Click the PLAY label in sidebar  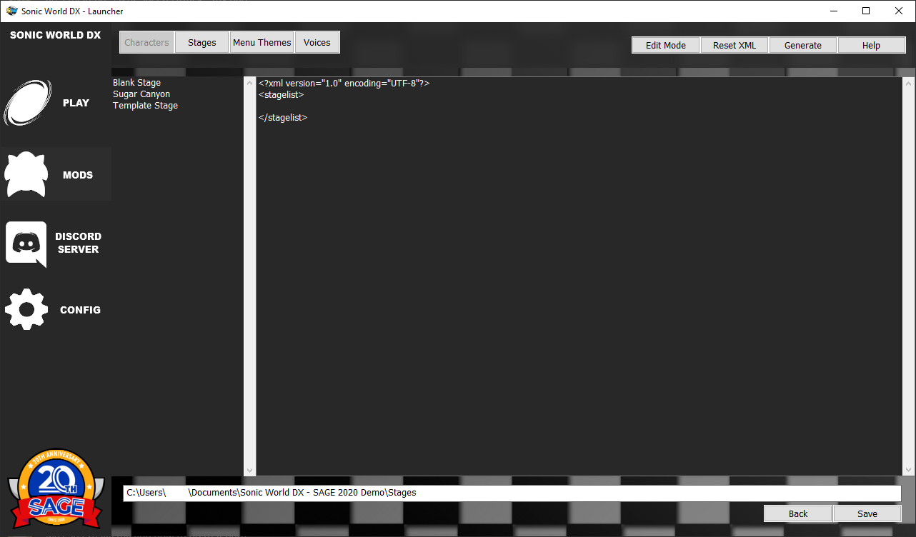(x=76, y=103)
